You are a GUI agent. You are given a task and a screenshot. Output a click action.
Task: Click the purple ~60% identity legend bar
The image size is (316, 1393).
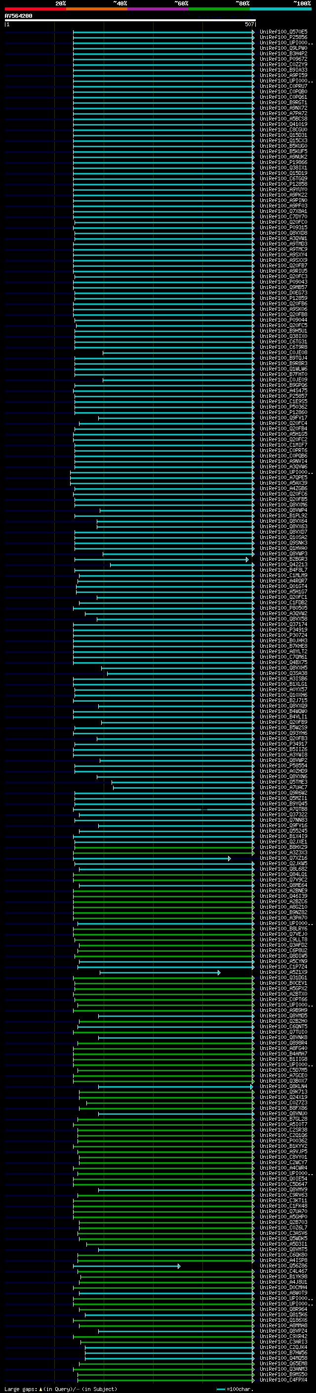click(158, 9)
